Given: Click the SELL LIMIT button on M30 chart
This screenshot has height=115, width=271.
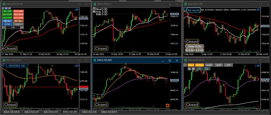Looking at the screenshot, I should (19, 11).
